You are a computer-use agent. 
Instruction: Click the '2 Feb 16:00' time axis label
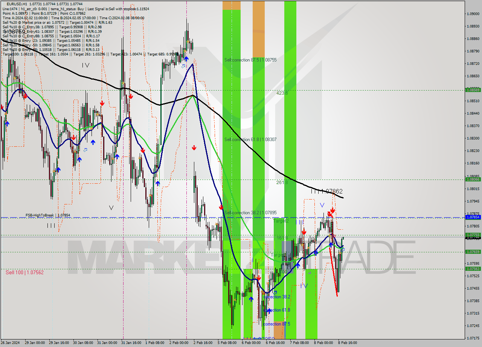click(203, 343)
